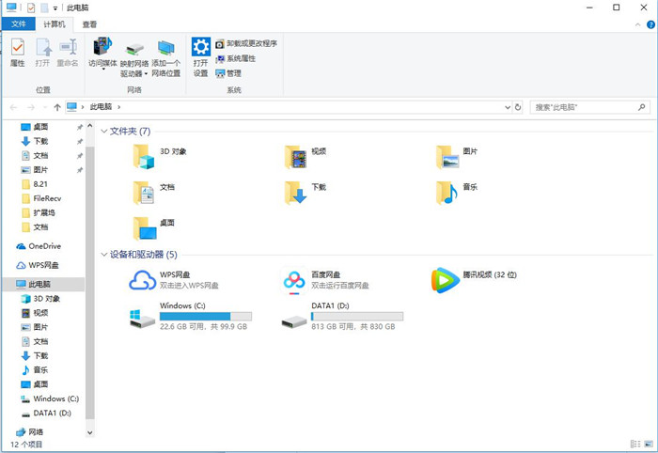The width and height of the screenshot is (658, 453).
Task: Click 系统属性 in the ribbon
Action: pyautogui.click(x=240, y=58)
